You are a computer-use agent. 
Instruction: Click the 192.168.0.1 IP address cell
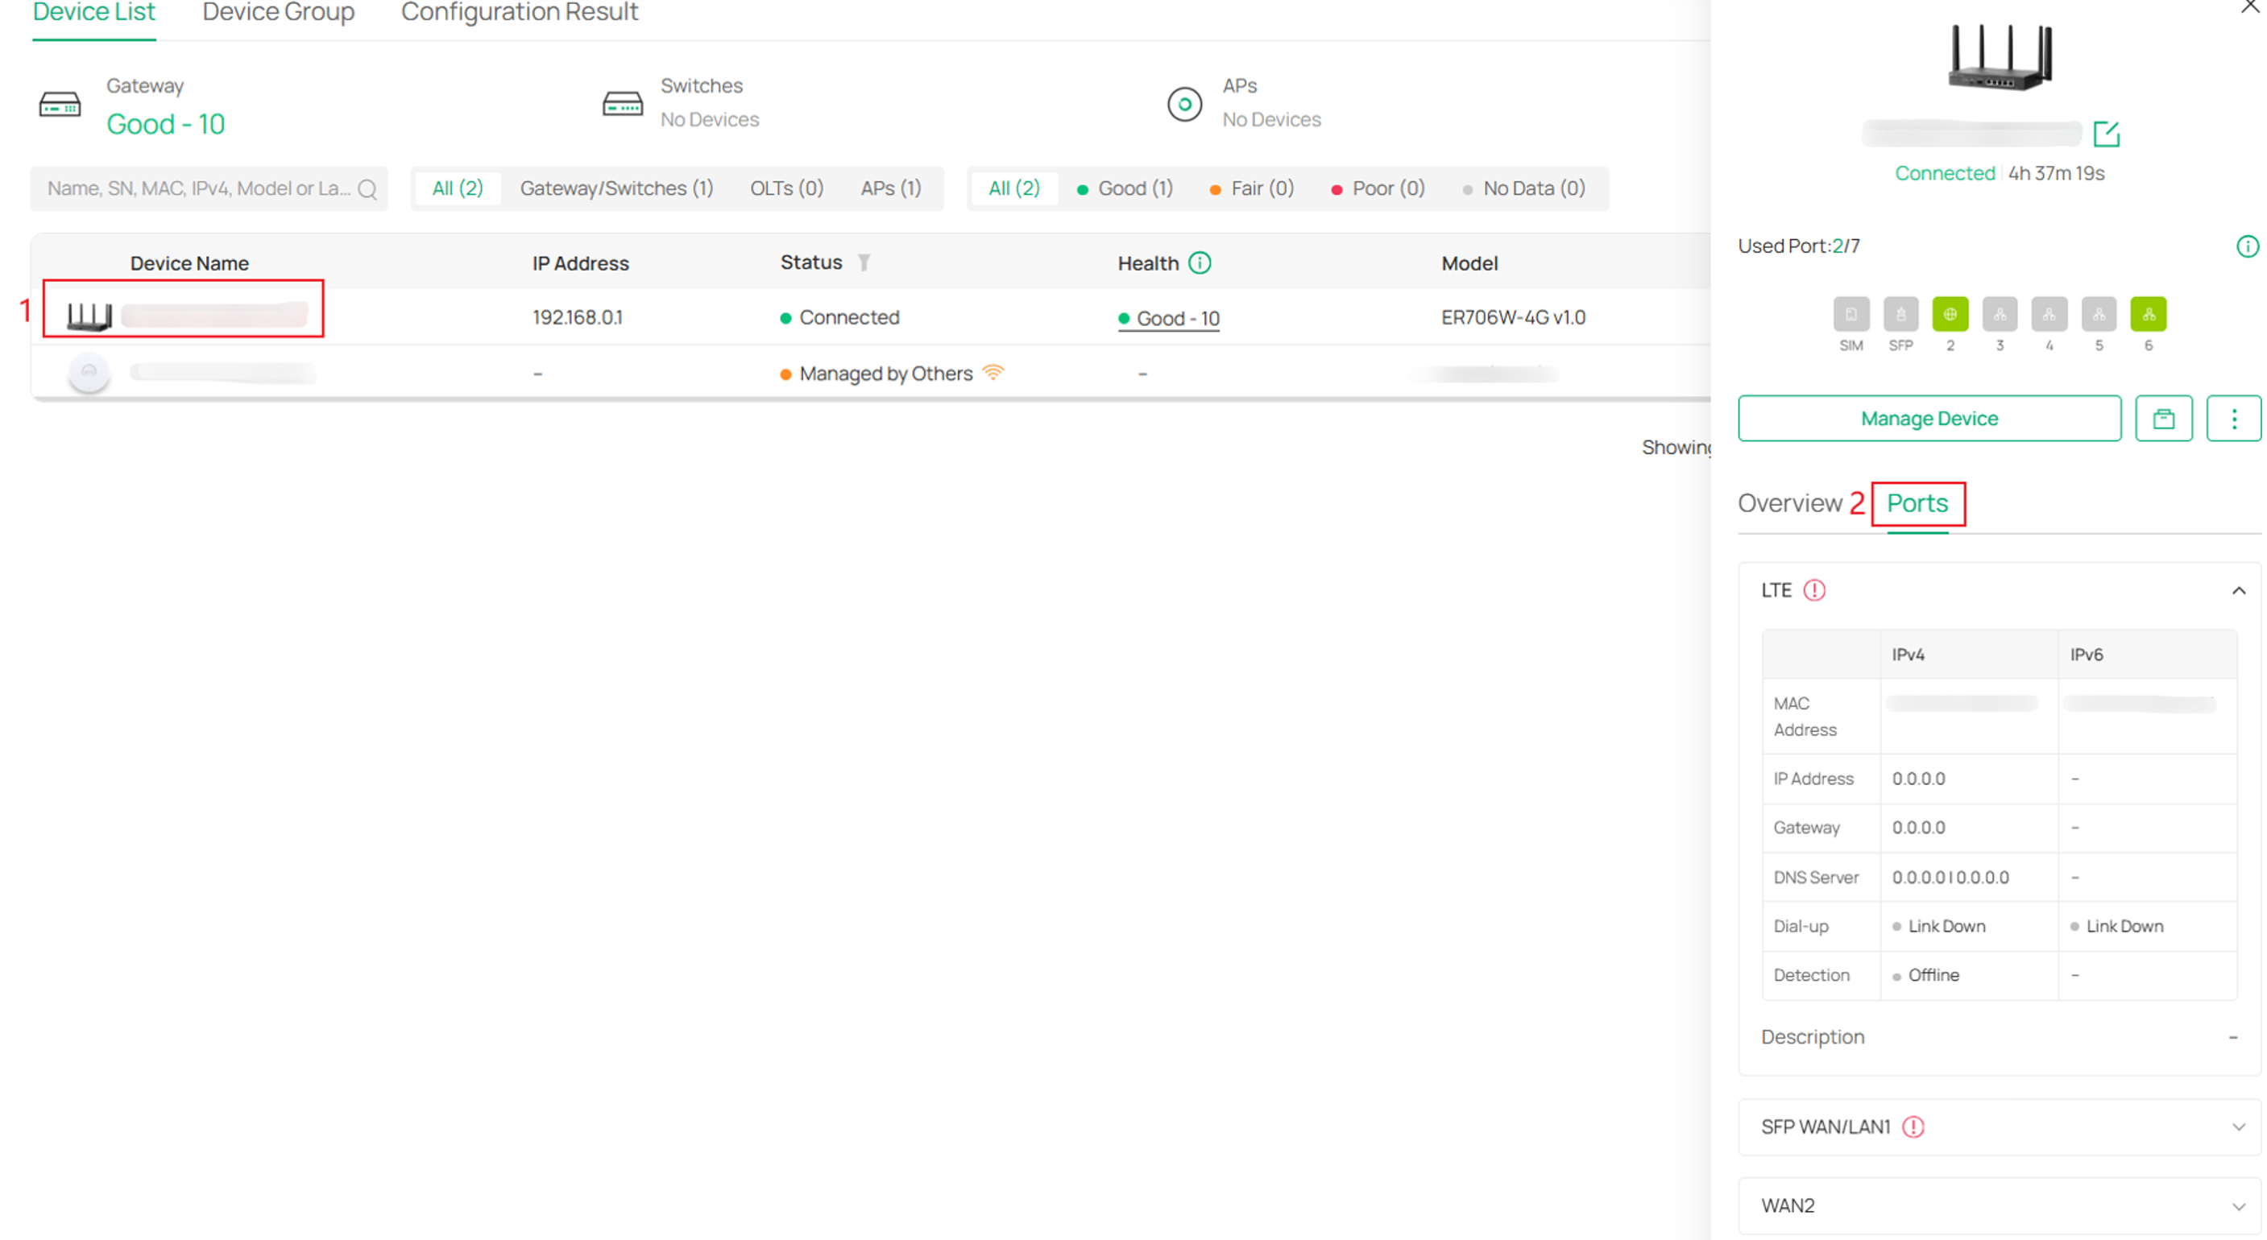[577, 317]
